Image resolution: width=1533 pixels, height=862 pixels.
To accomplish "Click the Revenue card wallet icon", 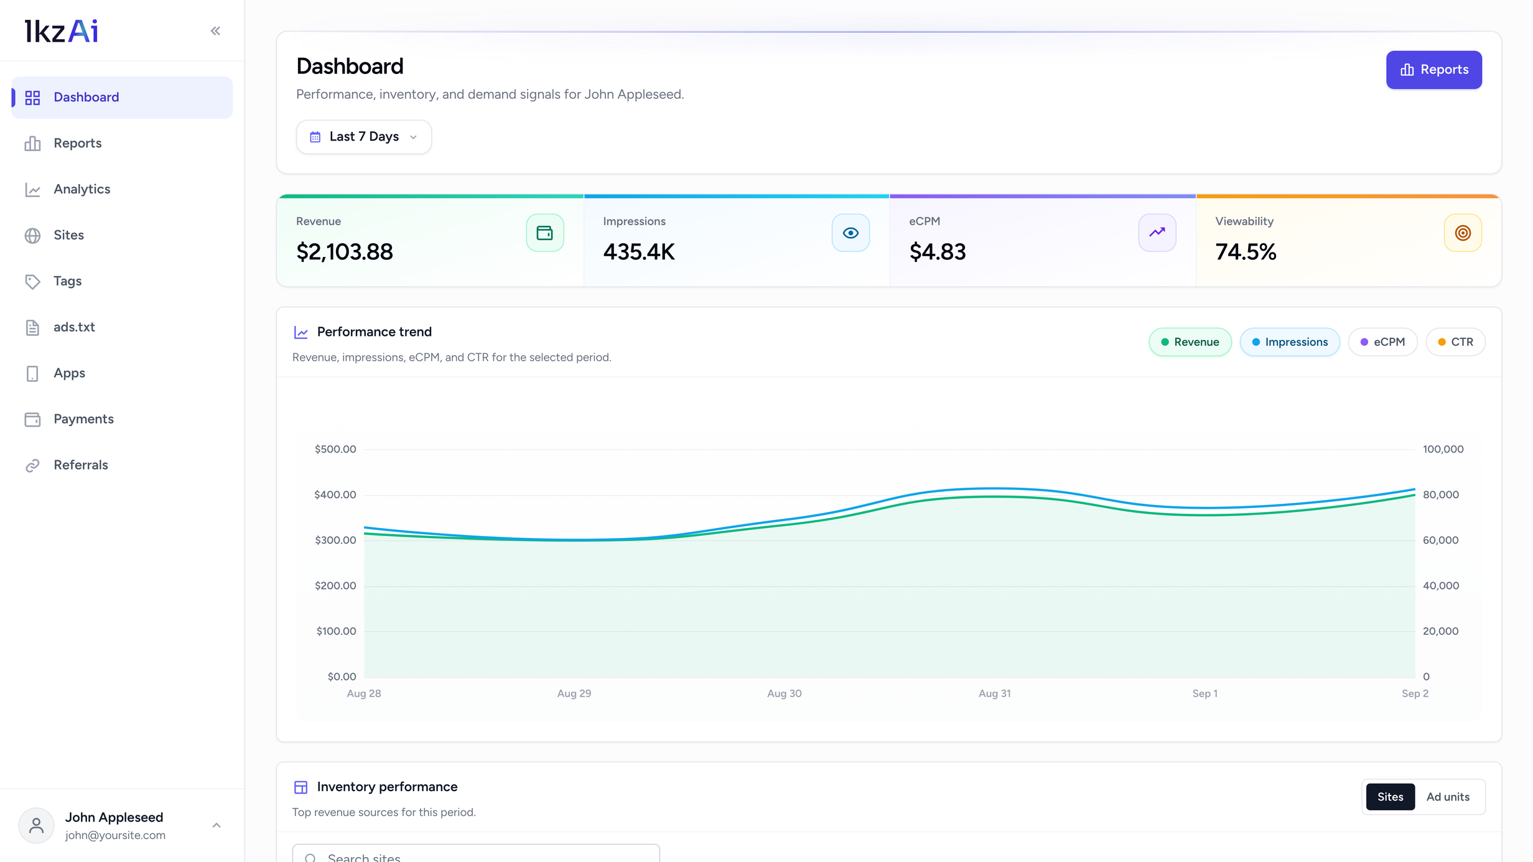I will 544,233.
